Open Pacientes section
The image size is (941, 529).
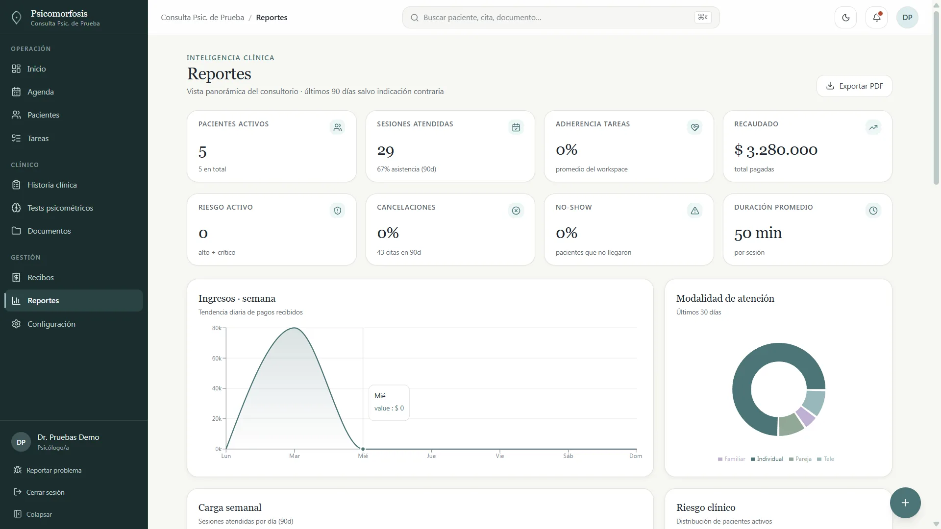[74, 115]
